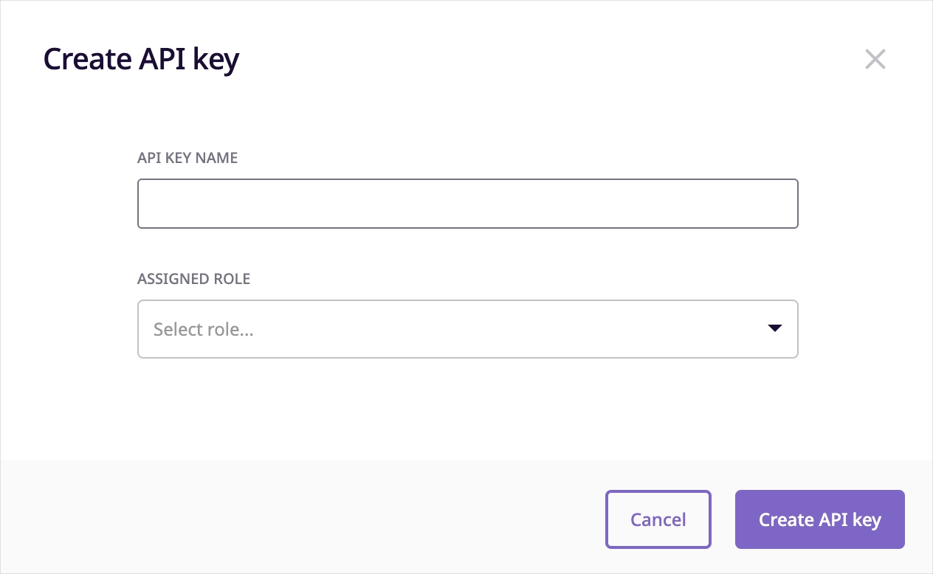Screen dimensions: 933x574
Task: Click the 'Create API key' dialog title
Action: pyautogui.click(x=141, y=60)
